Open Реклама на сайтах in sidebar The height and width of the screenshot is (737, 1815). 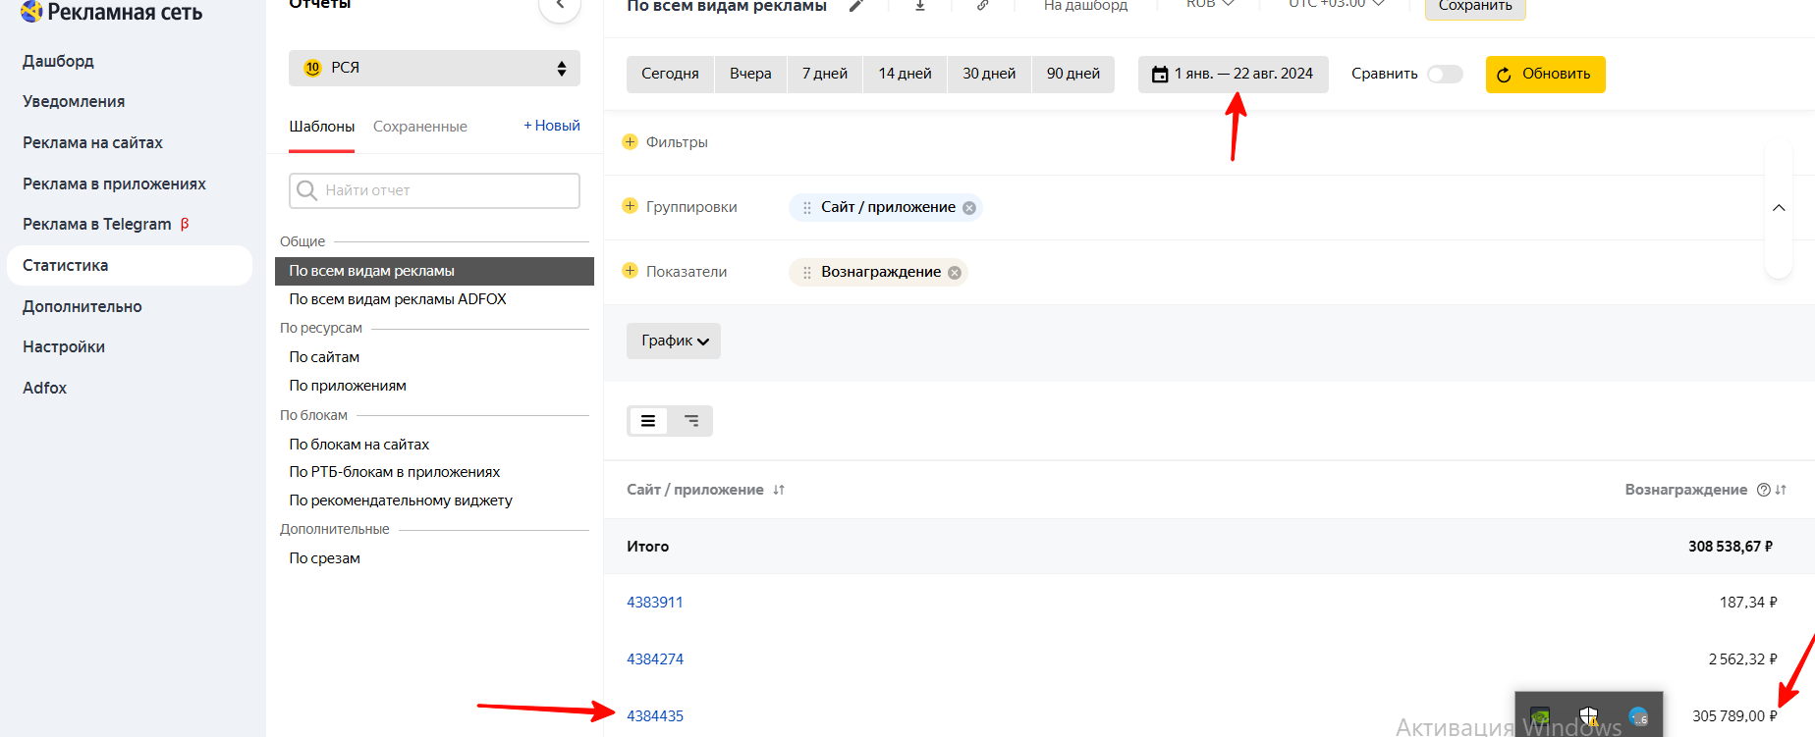[x=92, y=143]
